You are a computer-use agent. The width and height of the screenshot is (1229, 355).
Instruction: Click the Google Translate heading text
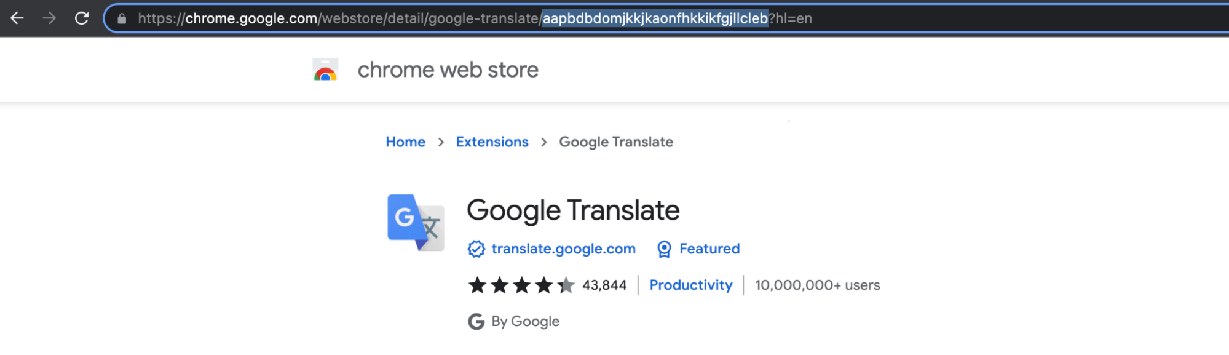coord(573,210)
